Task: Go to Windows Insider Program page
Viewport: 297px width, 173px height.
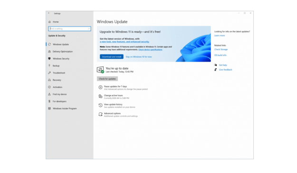Action: [x=65, y=109]
